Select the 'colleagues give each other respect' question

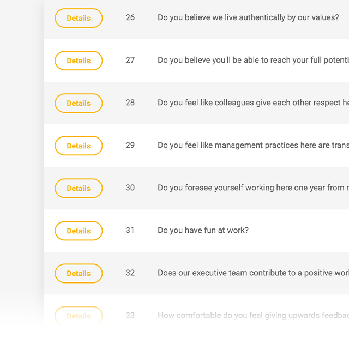pyautogui.click(x=253, y=103)
